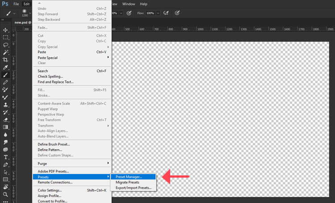335x203 pixels.
Task: Choose the Gradient tool in toolbar
Action: [x=6, y=127]
